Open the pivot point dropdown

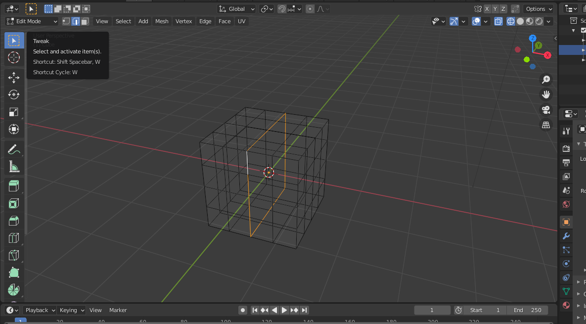(x=267, y=9)
